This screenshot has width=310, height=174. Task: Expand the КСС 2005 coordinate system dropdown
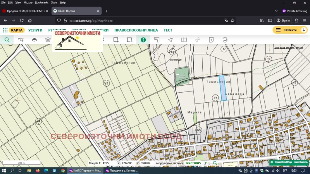[x=205, y=164]
